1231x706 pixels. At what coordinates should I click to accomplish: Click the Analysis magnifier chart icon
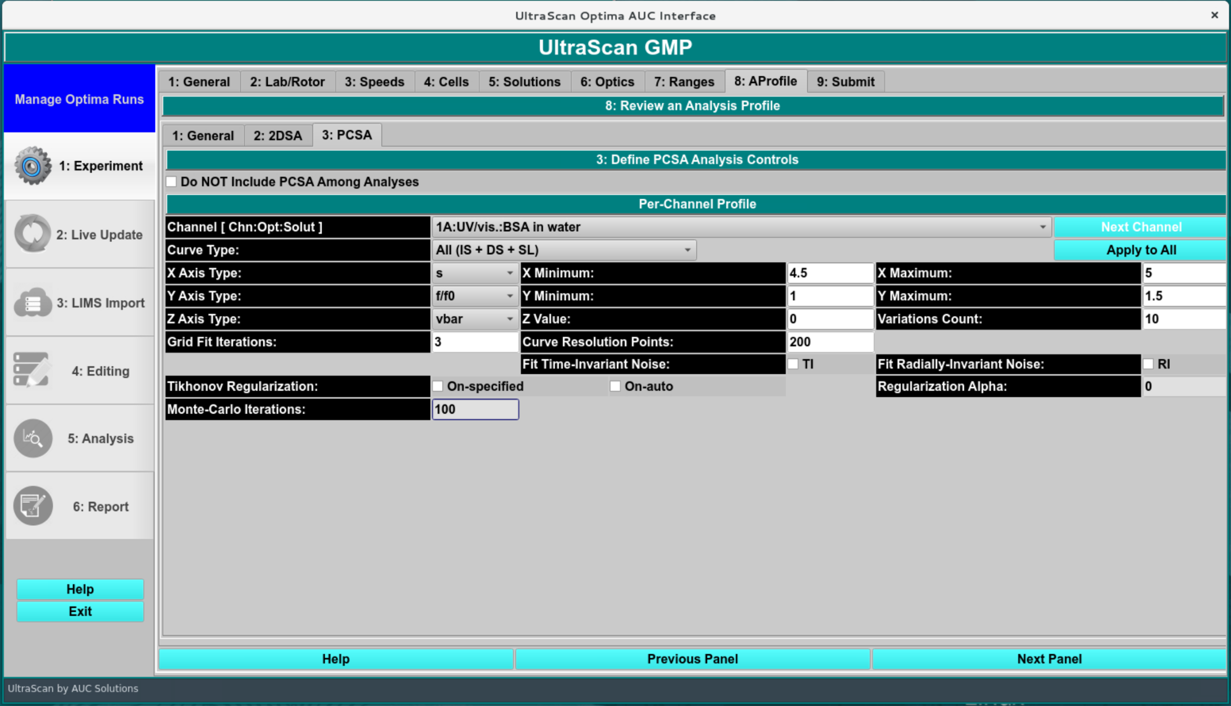tap(33, 438)
